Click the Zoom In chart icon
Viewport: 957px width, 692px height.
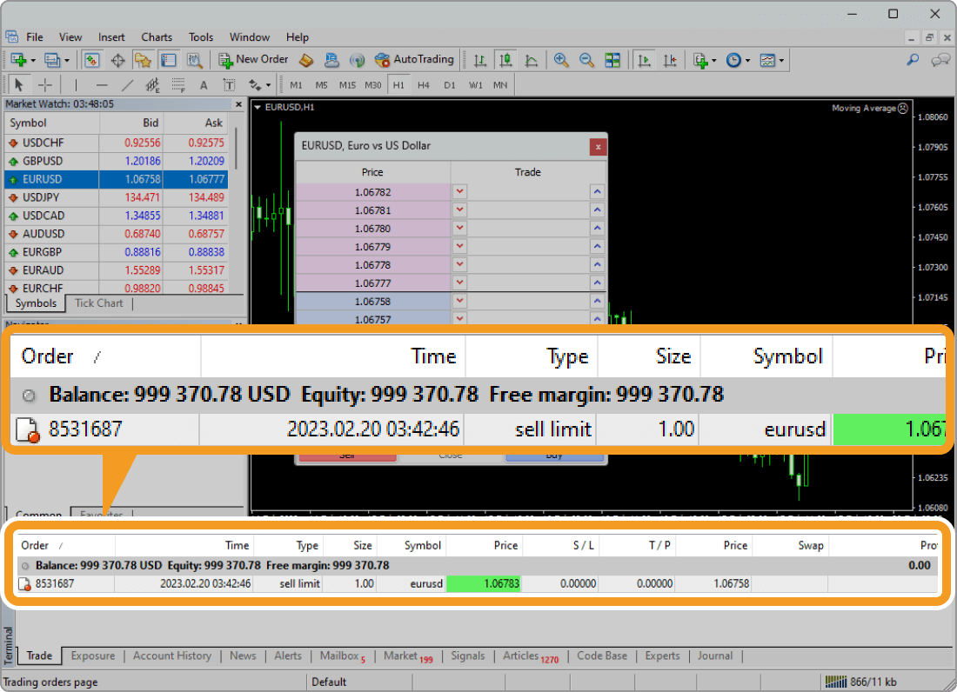coord(561,59)
